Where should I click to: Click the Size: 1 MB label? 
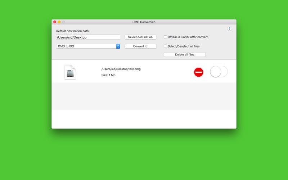click(108, 75)
